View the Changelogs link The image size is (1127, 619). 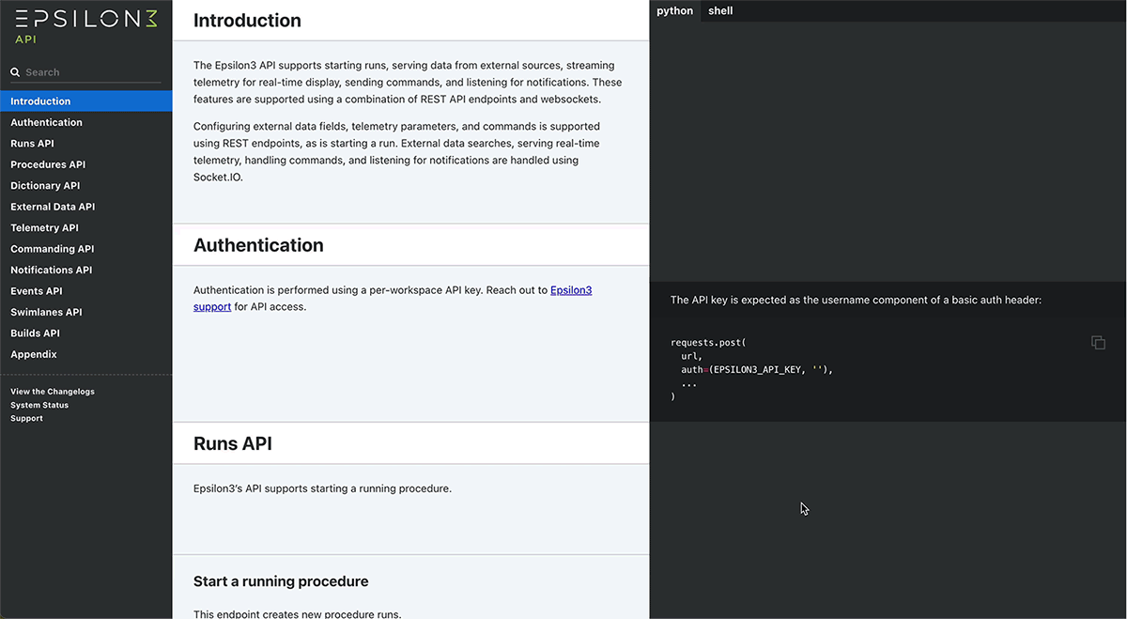click(x=53, y=392)
